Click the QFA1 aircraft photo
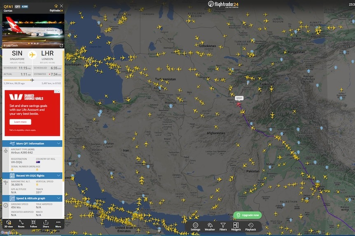The image size is (355, 236). (33, 31)
